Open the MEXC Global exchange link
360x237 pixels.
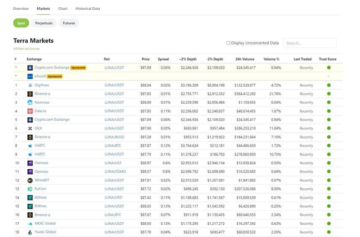tap(45, 223)
